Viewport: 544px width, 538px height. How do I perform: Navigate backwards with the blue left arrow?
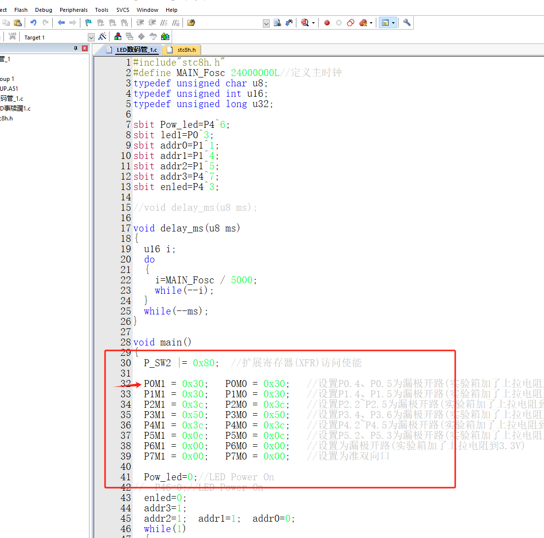tap(61, 23)
